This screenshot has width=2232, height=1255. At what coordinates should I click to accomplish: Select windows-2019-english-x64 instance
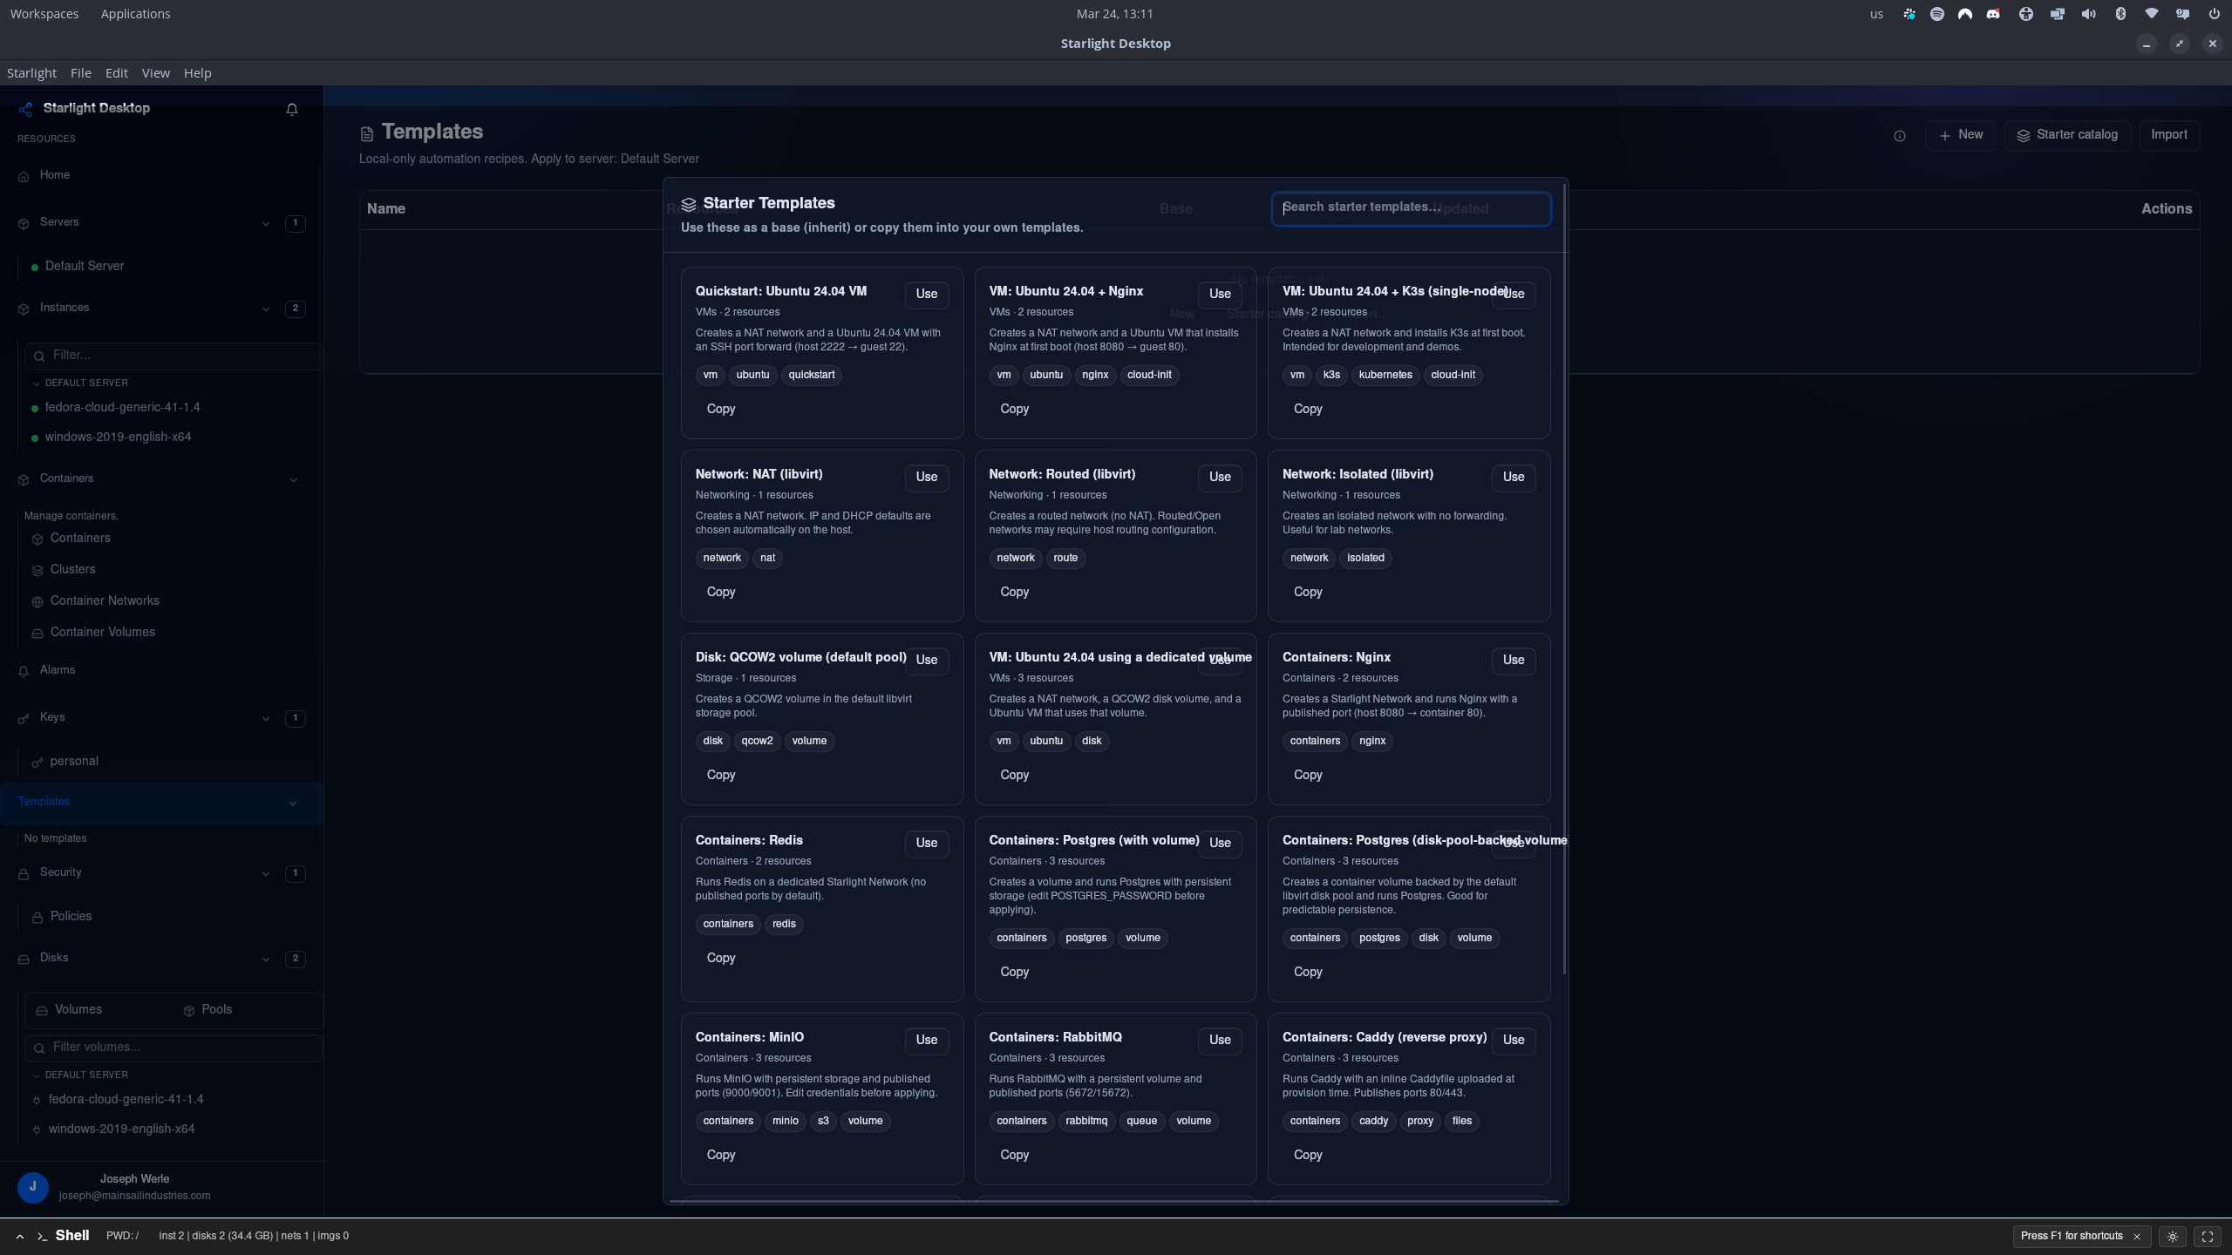(118, 437)
